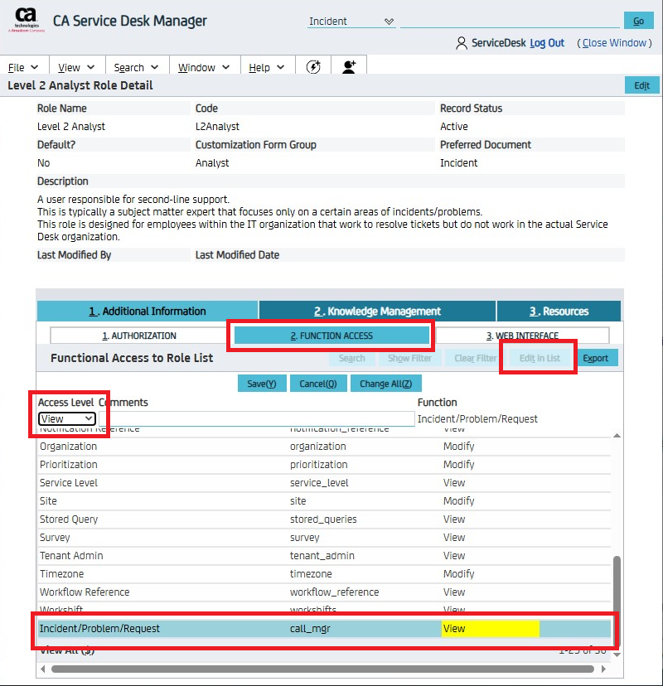Click the Save(Y) button
663x686 pixels.
[262, 384]
